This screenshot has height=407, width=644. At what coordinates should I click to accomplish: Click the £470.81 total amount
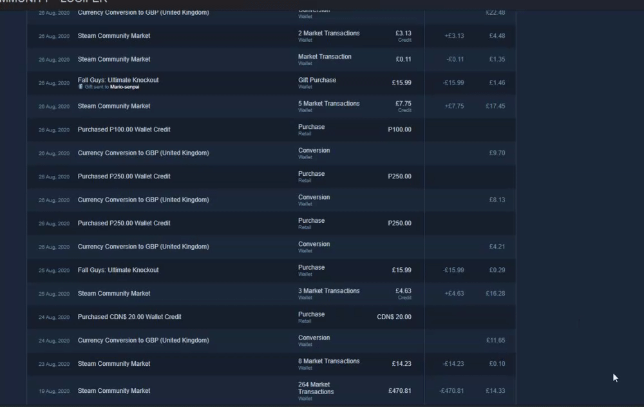point(400,390)
